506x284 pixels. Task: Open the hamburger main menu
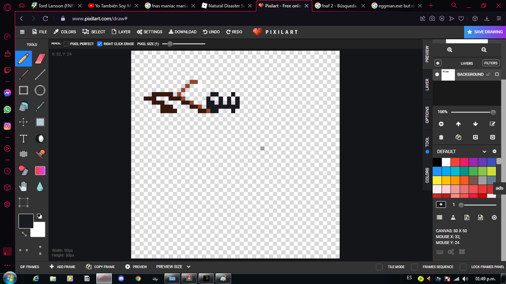22,32
